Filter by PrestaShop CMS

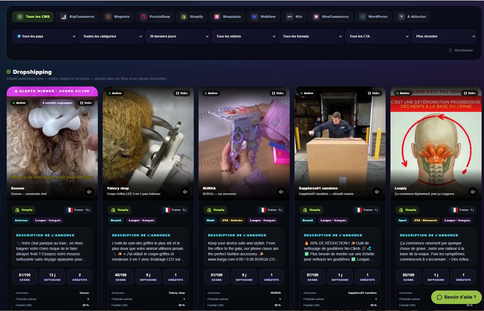click(x=155, y=17)
